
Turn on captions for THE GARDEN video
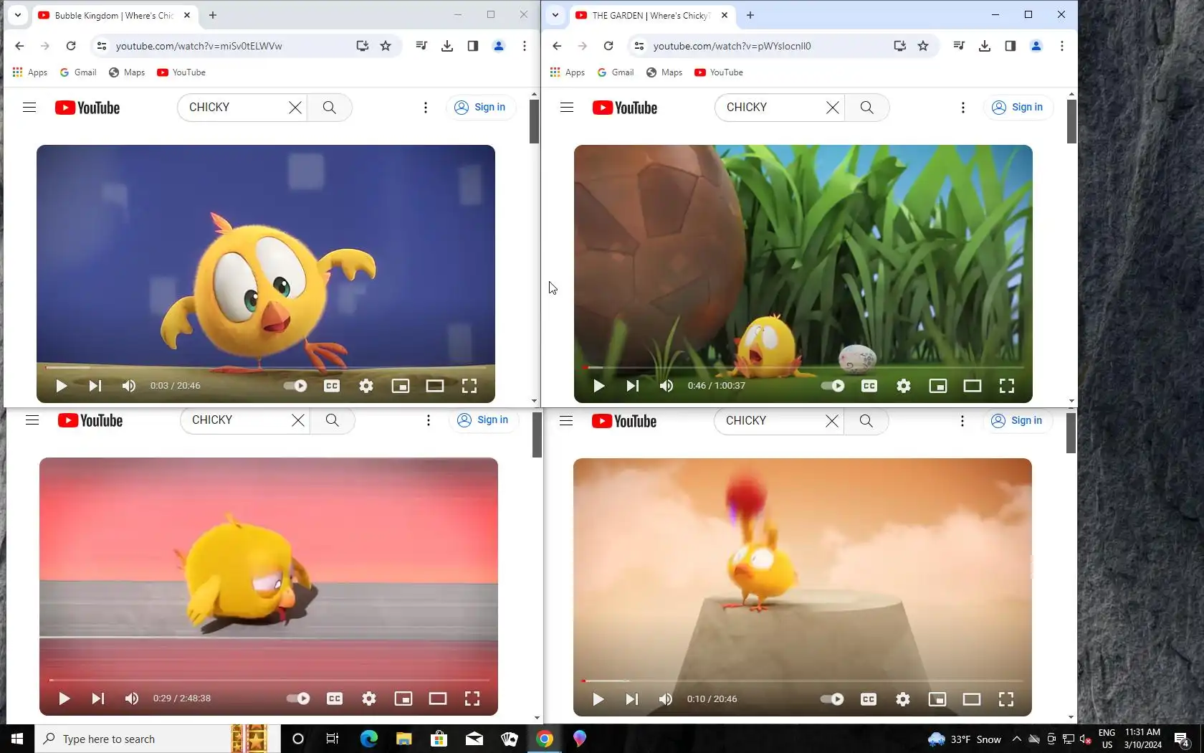(x=869, y=386)
